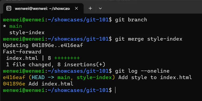This screenshot has height=101, width=202.
Task: Select the wenwei@wenwei terminal tab
Action: (x=43, y=9)
